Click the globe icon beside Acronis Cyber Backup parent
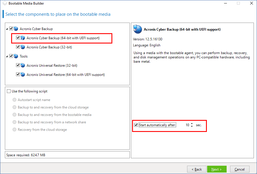Image resolution: width=257 pixels, height=174 pixels. coord(16,29)
